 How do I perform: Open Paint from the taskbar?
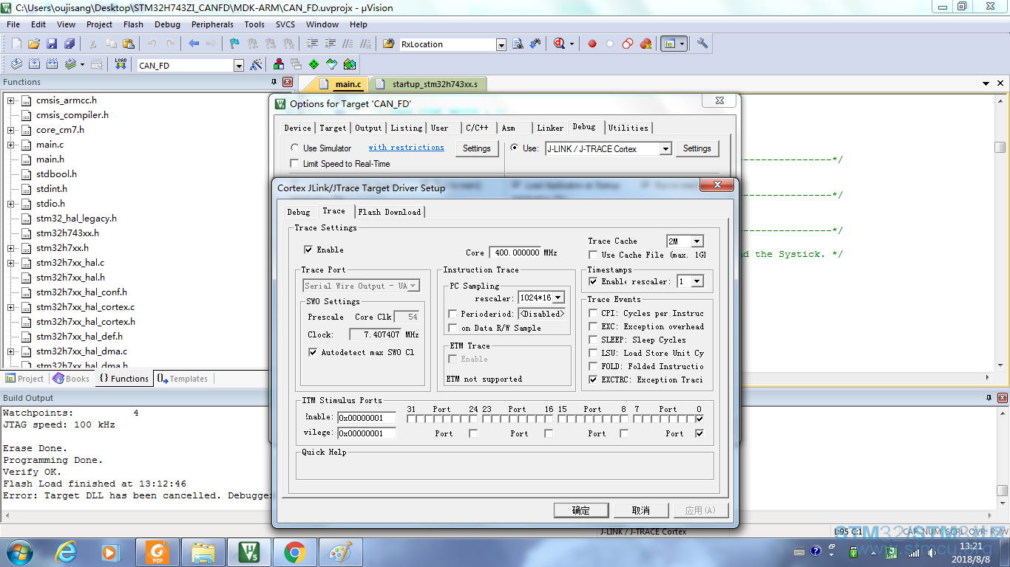(340, 551)
